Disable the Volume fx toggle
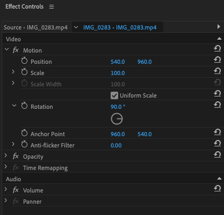This screenshot has width=224, height=215. click(x=16, y=190)
